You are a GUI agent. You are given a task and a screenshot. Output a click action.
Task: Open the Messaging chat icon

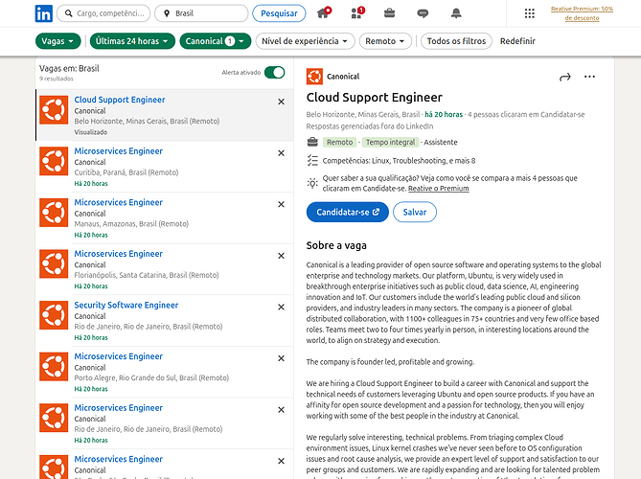click(x=424, y=13)
